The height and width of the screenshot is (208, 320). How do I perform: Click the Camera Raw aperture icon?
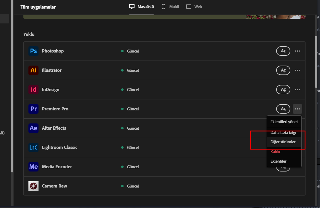click(x=33, y=186)
